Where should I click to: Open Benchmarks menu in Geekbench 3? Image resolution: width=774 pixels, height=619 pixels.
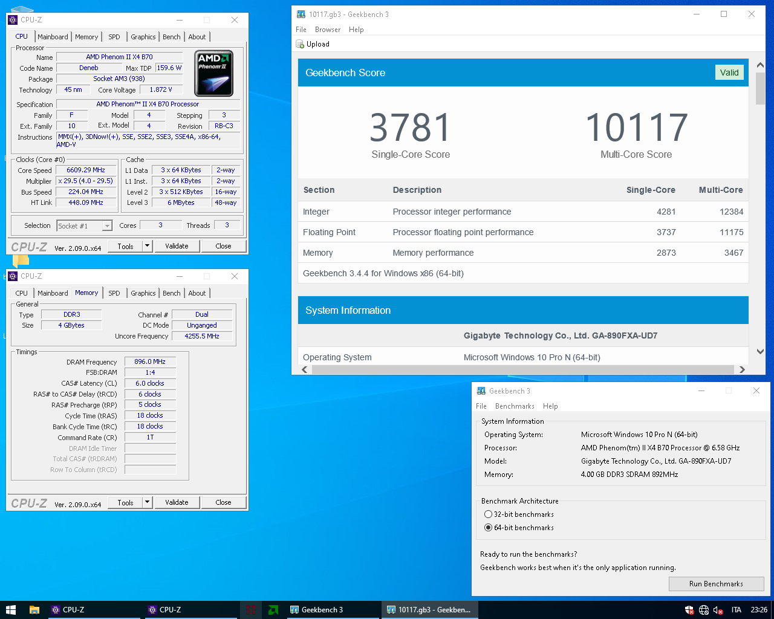click(x=515, y=406)
